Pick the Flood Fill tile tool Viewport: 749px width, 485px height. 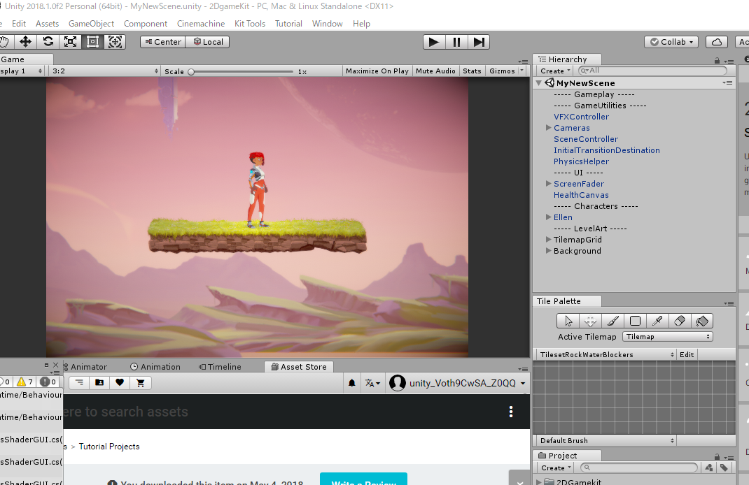coord(701,321)
